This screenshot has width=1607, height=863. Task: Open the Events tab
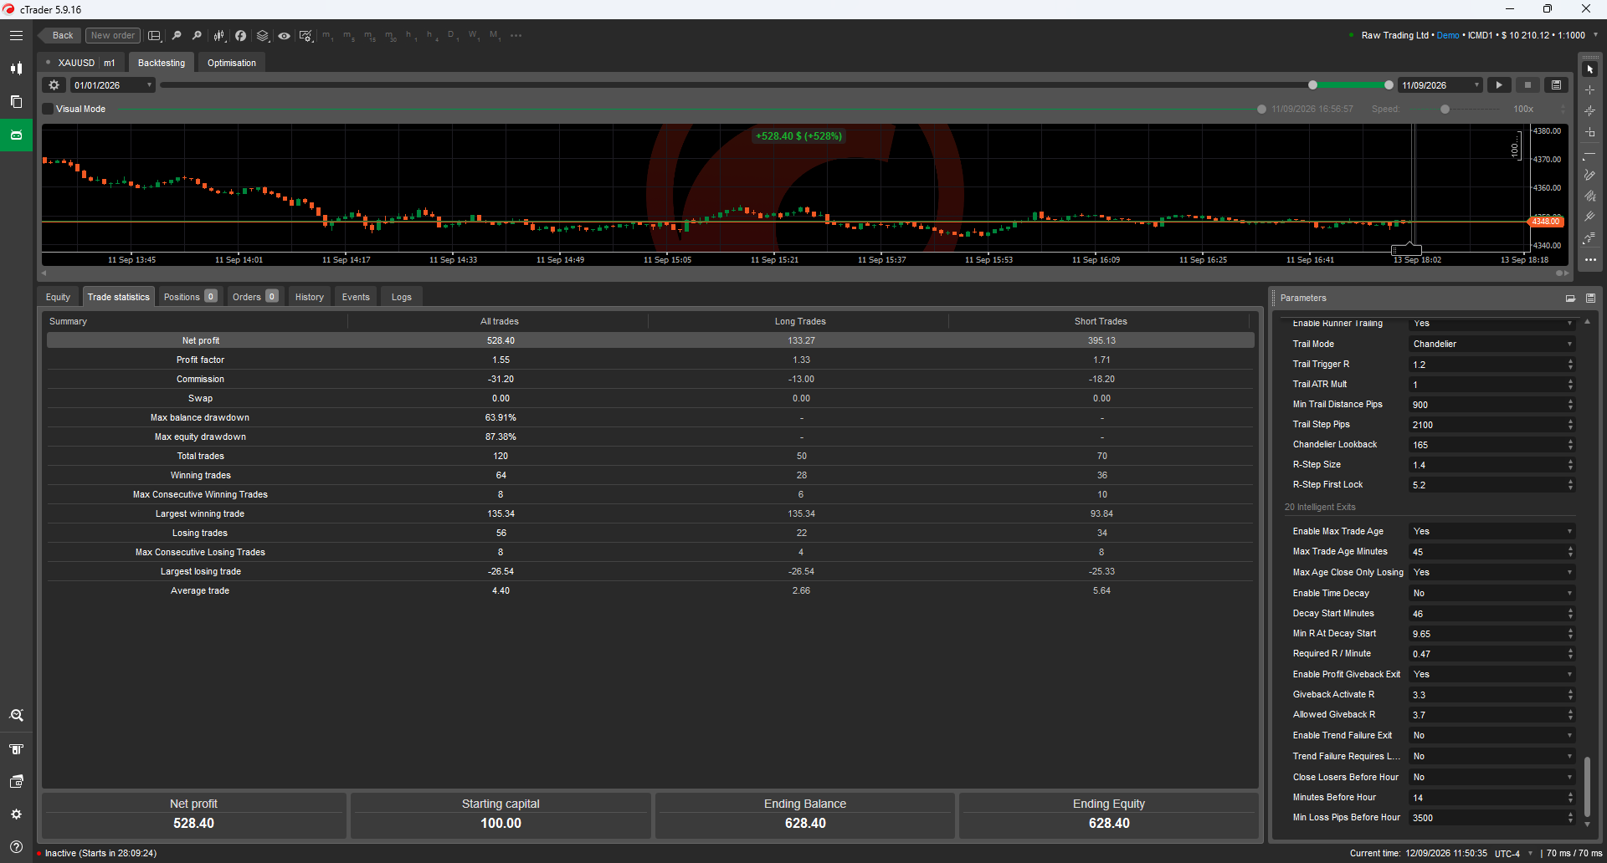coord(356,297)
